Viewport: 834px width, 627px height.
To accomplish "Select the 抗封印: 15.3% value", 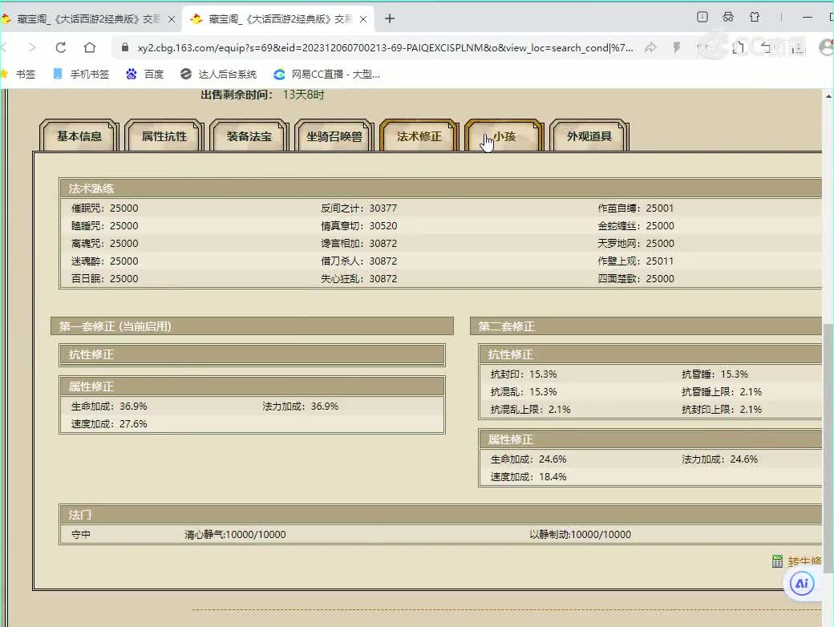I will 524,374.
